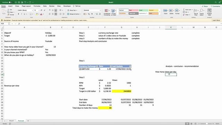Viewport: 222px width, 125px height.
Task: Open Conditional Formatting menu
Action: pyautogui.click(x=107, y=12)
